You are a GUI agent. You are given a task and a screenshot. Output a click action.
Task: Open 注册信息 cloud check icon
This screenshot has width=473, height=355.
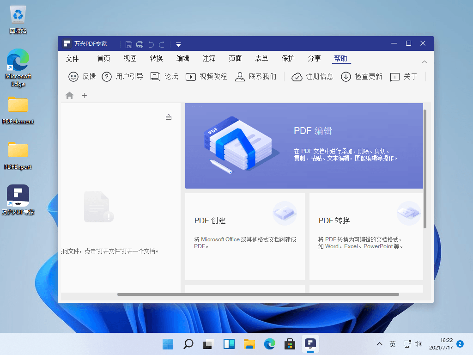click(297, 77)
